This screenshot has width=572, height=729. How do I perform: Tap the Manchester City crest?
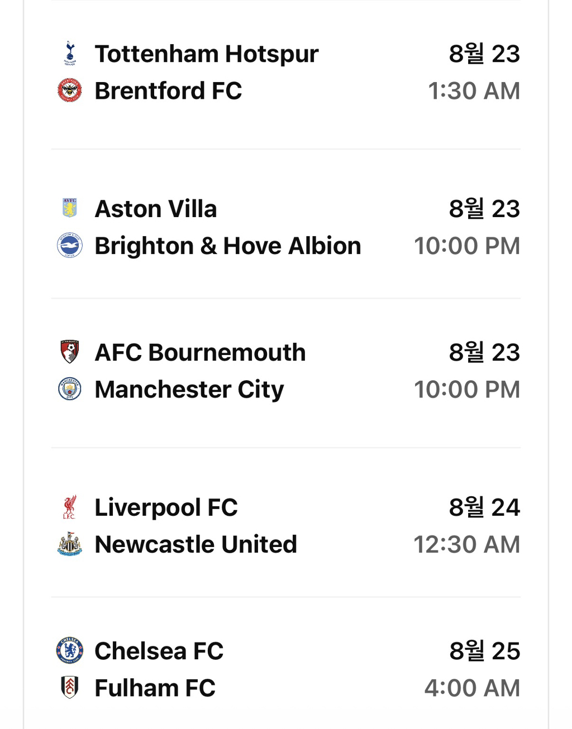point(70,389)
